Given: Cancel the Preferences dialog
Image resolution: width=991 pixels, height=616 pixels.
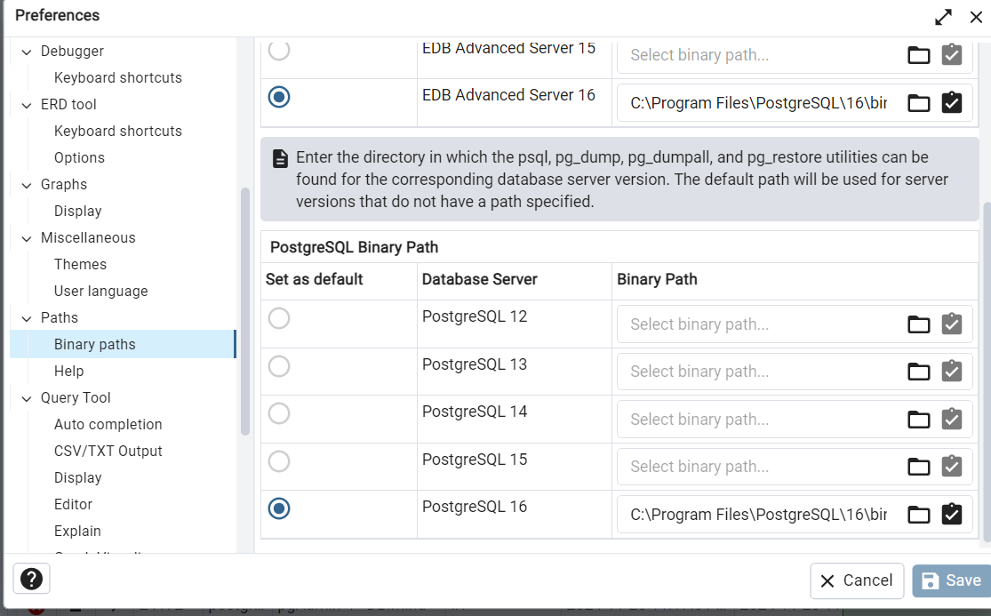Looking at the screenshot, I should [x=856, y=580].
